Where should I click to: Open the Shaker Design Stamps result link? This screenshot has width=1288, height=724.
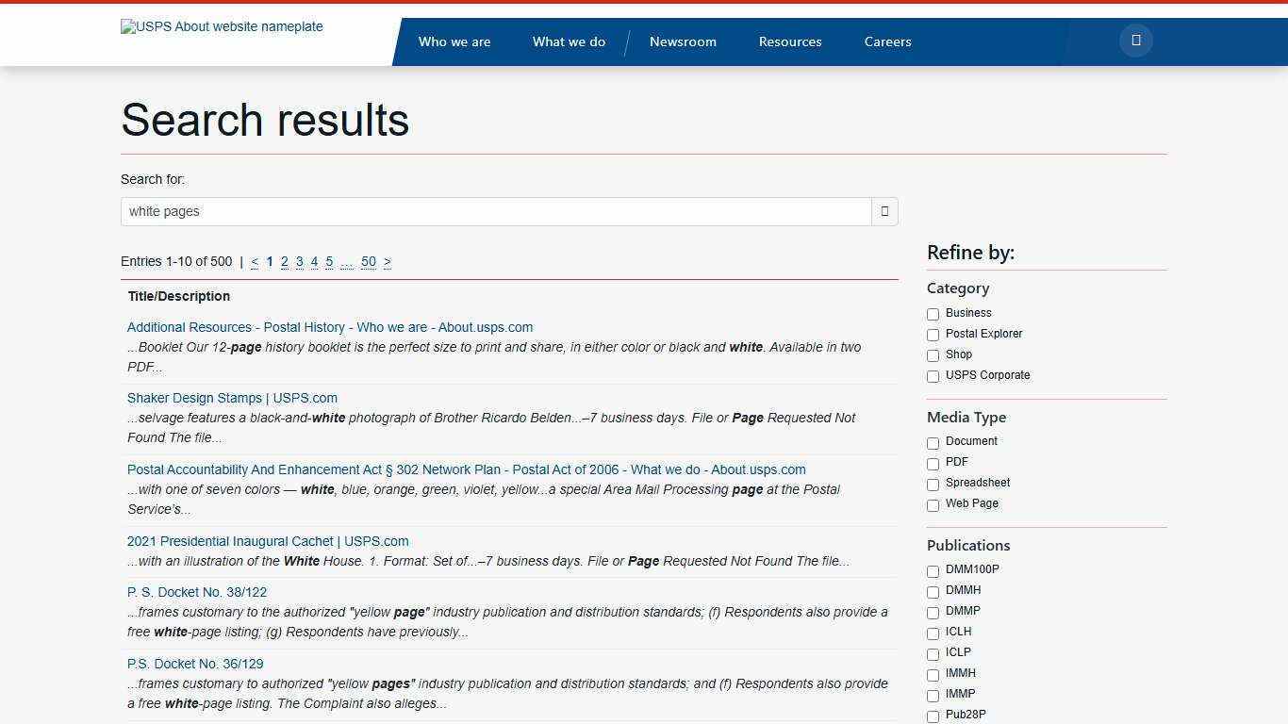232,398
